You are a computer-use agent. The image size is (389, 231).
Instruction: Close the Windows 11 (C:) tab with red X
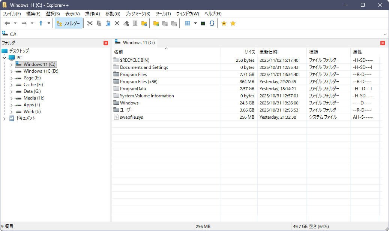[383, 43]
